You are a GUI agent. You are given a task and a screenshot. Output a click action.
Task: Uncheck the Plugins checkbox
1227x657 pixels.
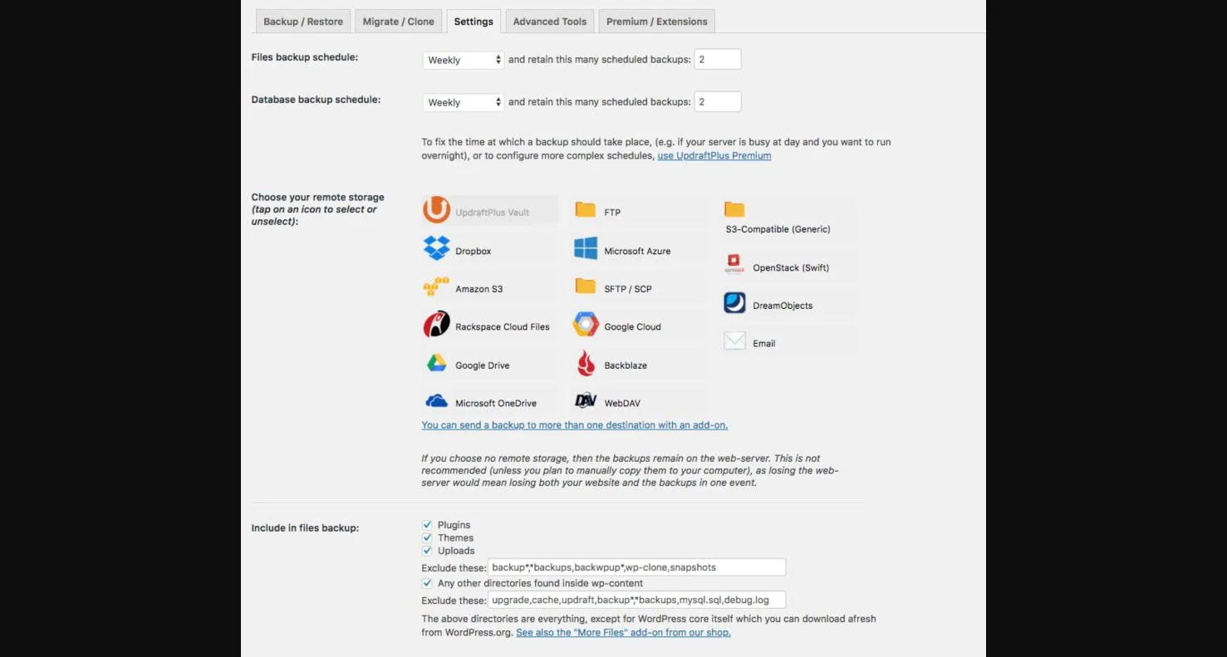(x=427, y=525)
